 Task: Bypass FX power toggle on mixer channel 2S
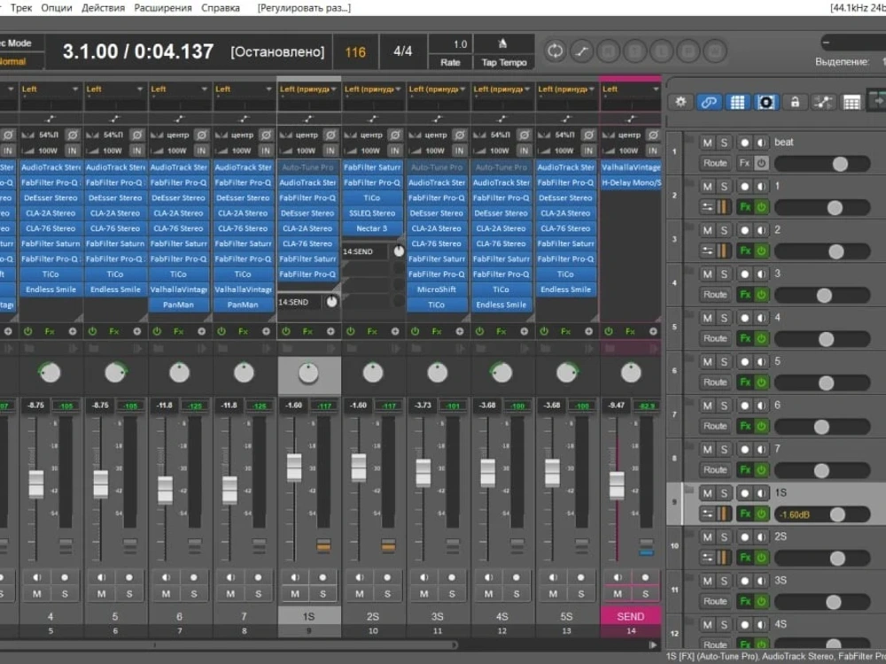click(x=350, y=331)
